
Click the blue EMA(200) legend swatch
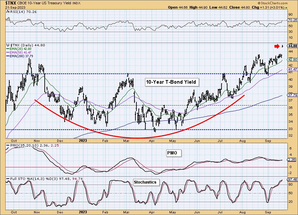coord(8,56)
